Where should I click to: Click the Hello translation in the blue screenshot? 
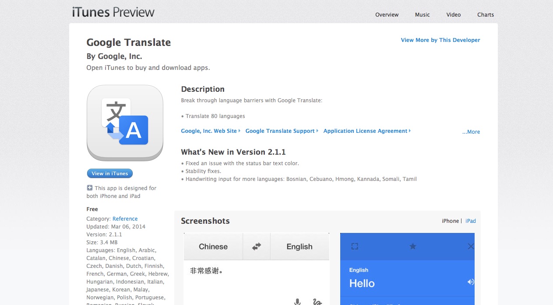pyautogui.click(x=362, y=283)
